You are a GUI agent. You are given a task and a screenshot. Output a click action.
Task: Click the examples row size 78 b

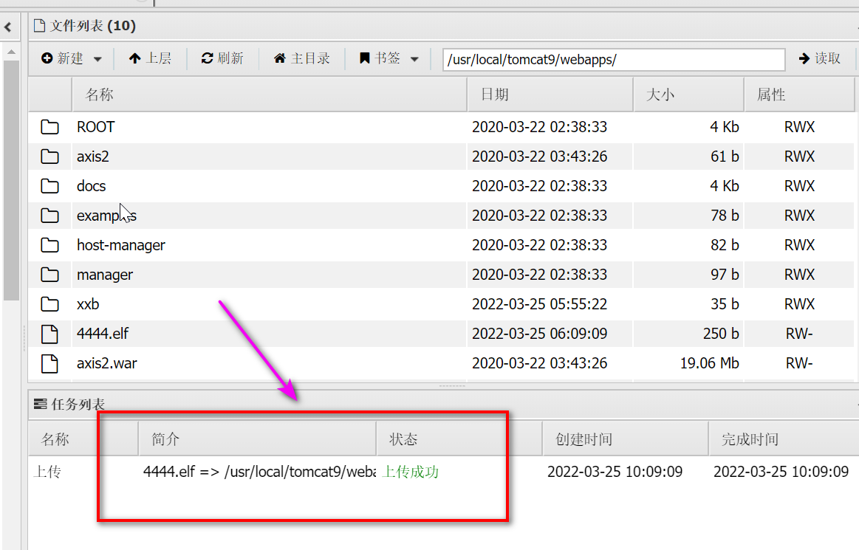725,216
